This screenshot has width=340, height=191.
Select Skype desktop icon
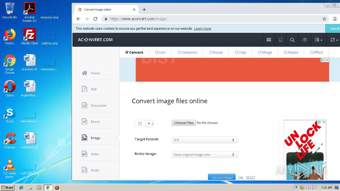tap(10, 115)
